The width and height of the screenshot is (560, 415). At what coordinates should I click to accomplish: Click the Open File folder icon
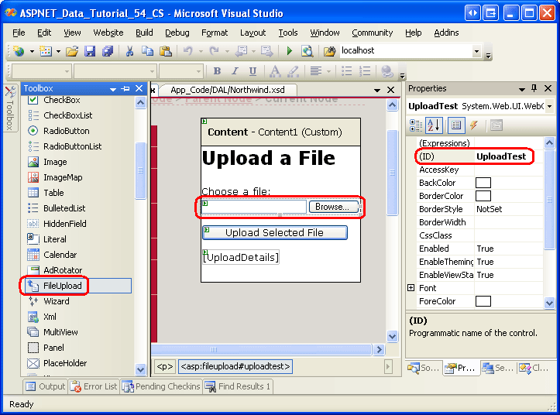coord(71,51)
